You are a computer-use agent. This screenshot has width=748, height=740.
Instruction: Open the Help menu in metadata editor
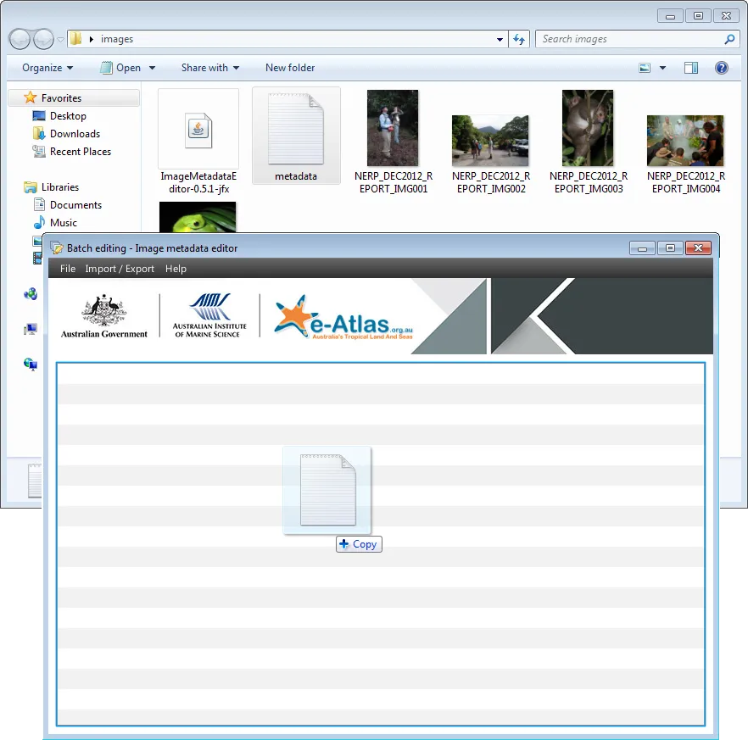176,269
